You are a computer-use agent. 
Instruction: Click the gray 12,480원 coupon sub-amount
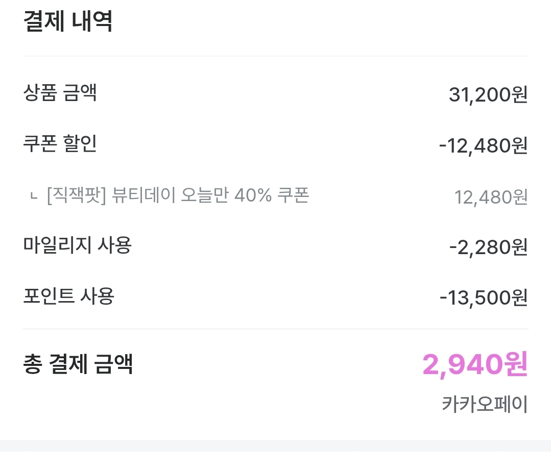490,197
